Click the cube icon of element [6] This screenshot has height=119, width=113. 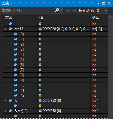coord(15,65)
